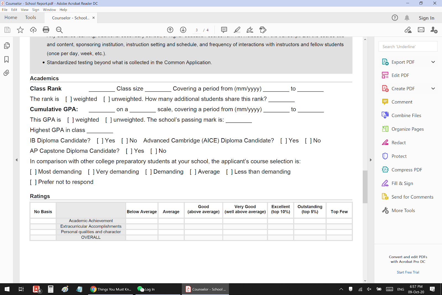Open Calculator from the taskbar
Viewport: 442px width, 295px height.
point(51,289)
